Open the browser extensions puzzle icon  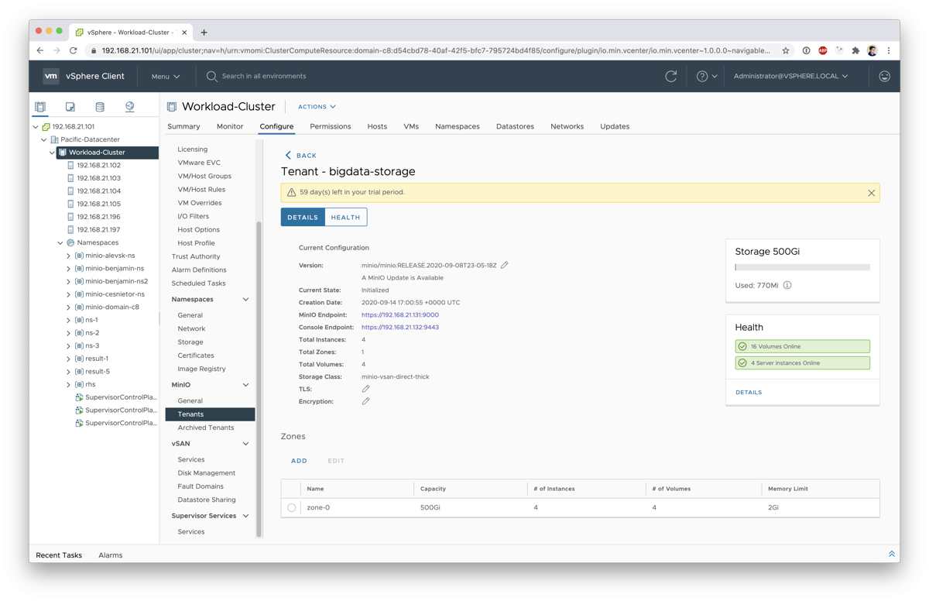click(855, 50)
